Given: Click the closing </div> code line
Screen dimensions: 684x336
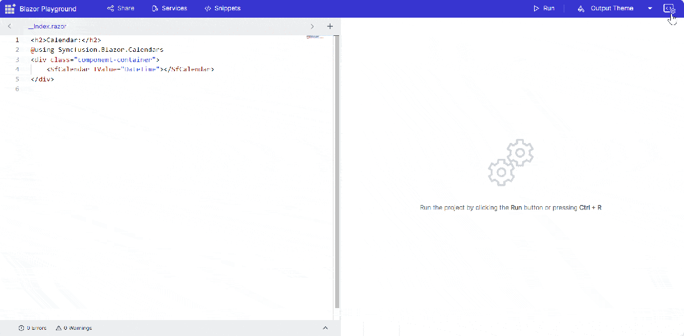Looking at the screenshot, I should [43, 79].
